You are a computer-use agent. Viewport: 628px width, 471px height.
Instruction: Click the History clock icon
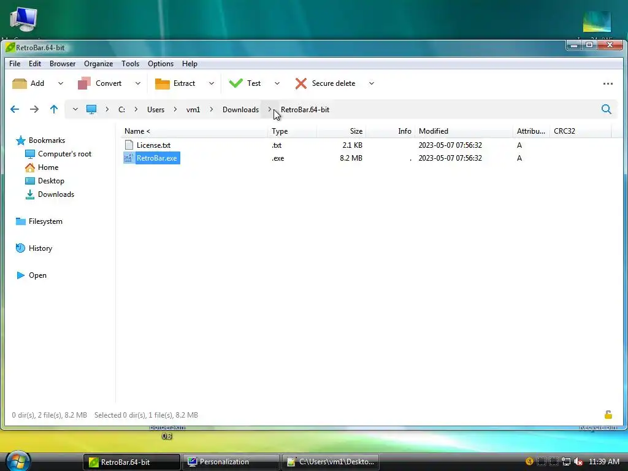point(20,248)
